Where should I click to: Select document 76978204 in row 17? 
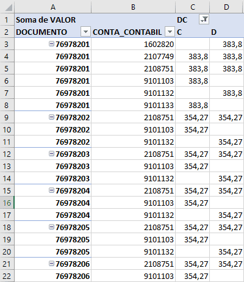(53, 215)
